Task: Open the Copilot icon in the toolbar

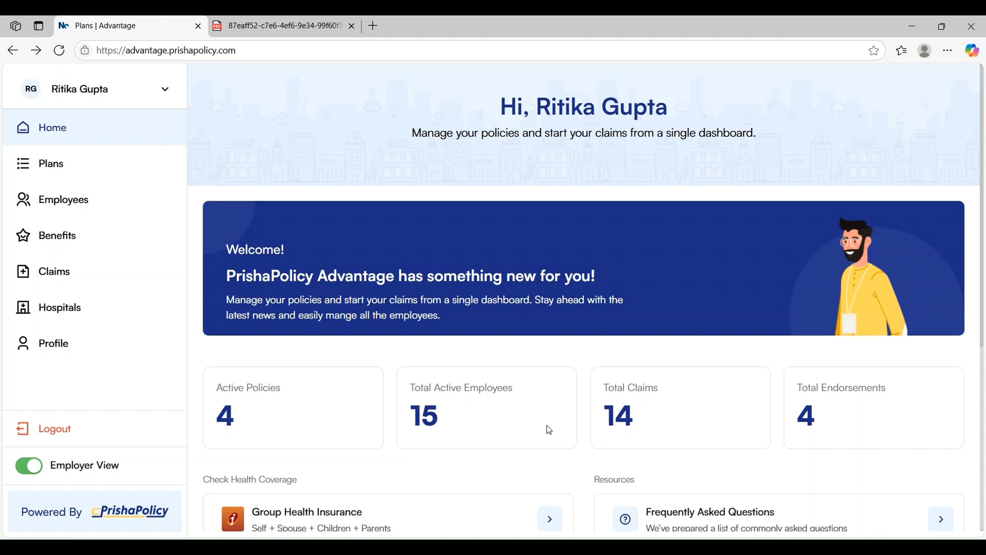Action: click(x=971, y=50)
